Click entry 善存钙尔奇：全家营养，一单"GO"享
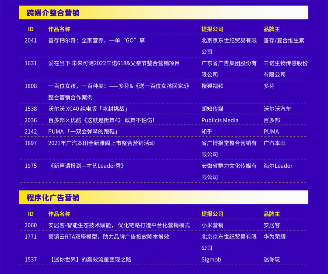The image size is (328, 274). [97, 40]
